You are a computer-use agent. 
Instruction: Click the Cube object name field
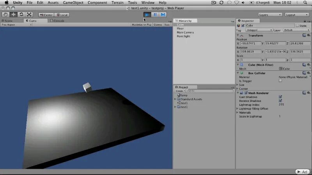[270, 26]
